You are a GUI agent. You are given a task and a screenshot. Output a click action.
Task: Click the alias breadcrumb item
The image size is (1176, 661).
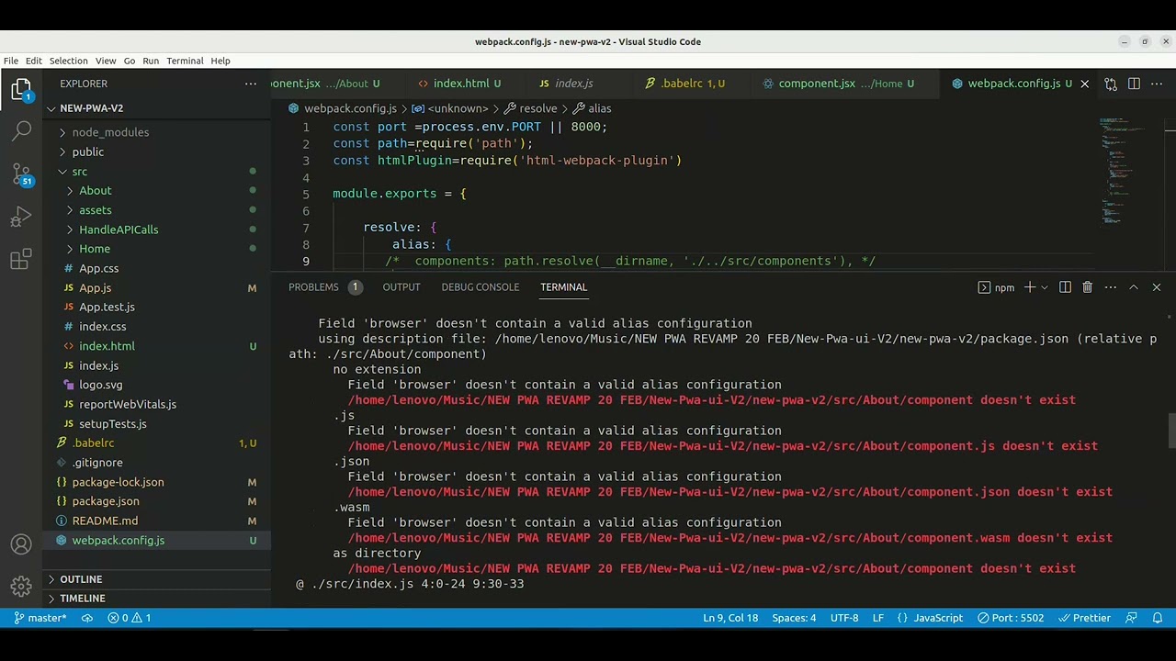(593, 108)
